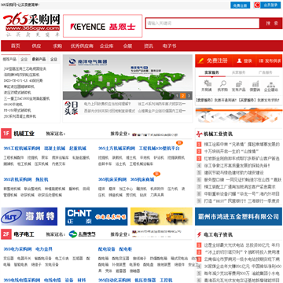
Task: Click the 365采购网 site logo
Action: click(31, 26)
